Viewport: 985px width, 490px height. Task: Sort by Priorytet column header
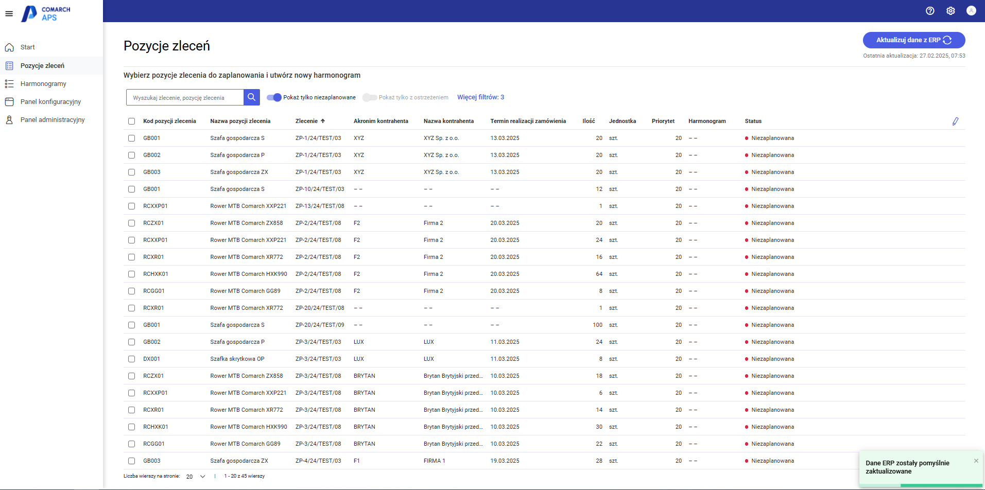click(x=663, y=121)
